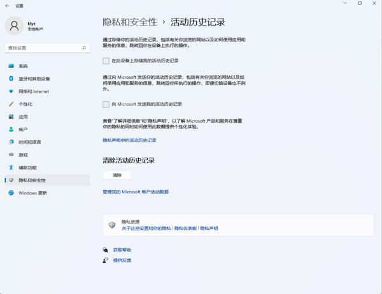Click the klyz account name
This screenshot has width=382, height=294.
coord(32,23)
